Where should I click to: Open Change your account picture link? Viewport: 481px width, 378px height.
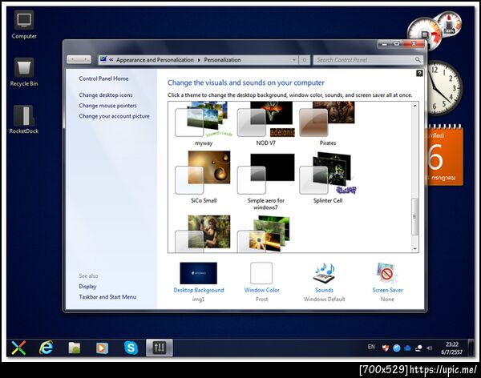(x=114, y=116)
